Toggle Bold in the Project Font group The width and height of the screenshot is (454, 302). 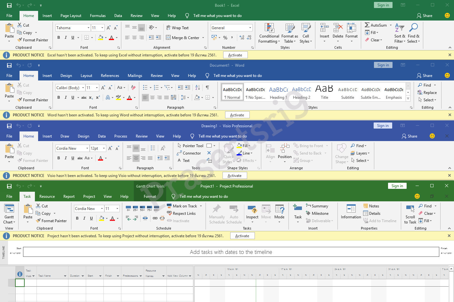(77, 218)
